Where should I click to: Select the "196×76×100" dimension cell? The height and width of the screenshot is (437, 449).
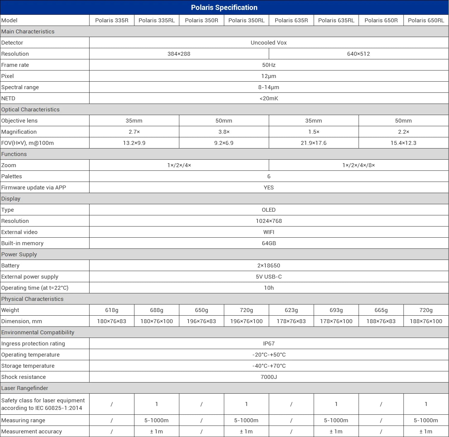pyautogui.click(x=246, y=321)
